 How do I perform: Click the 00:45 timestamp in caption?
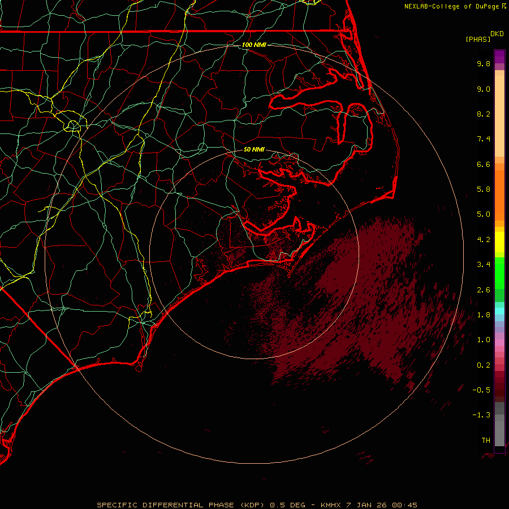[404, 505]
